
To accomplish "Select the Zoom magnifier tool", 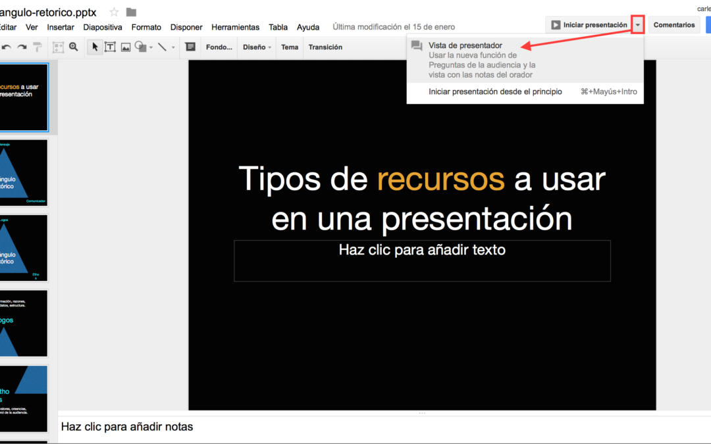I will [74, 47].
